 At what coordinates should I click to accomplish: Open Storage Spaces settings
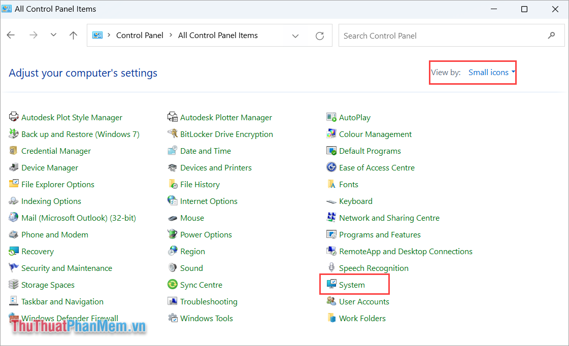point(48,285)
